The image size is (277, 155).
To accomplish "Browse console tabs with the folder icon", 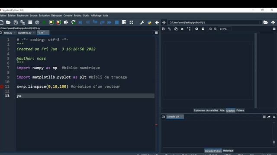I will pos(164,117).
